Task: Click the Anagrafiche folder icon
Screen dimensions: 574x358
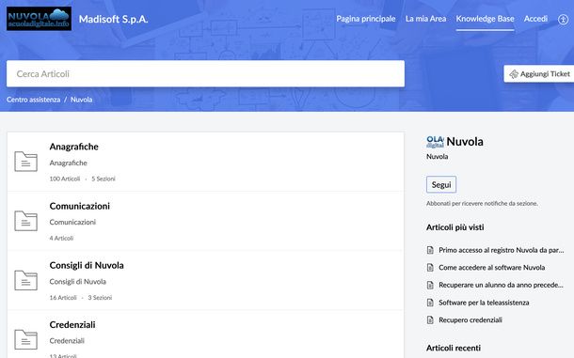Action: click(25, 162)
